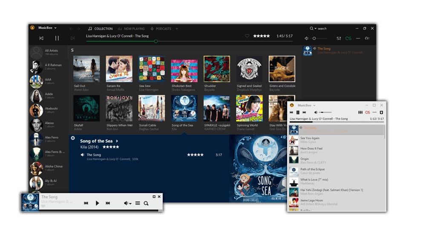Open the Spinning World album cover
Viewport: 426px width, 239px height.
pos(249,108)
